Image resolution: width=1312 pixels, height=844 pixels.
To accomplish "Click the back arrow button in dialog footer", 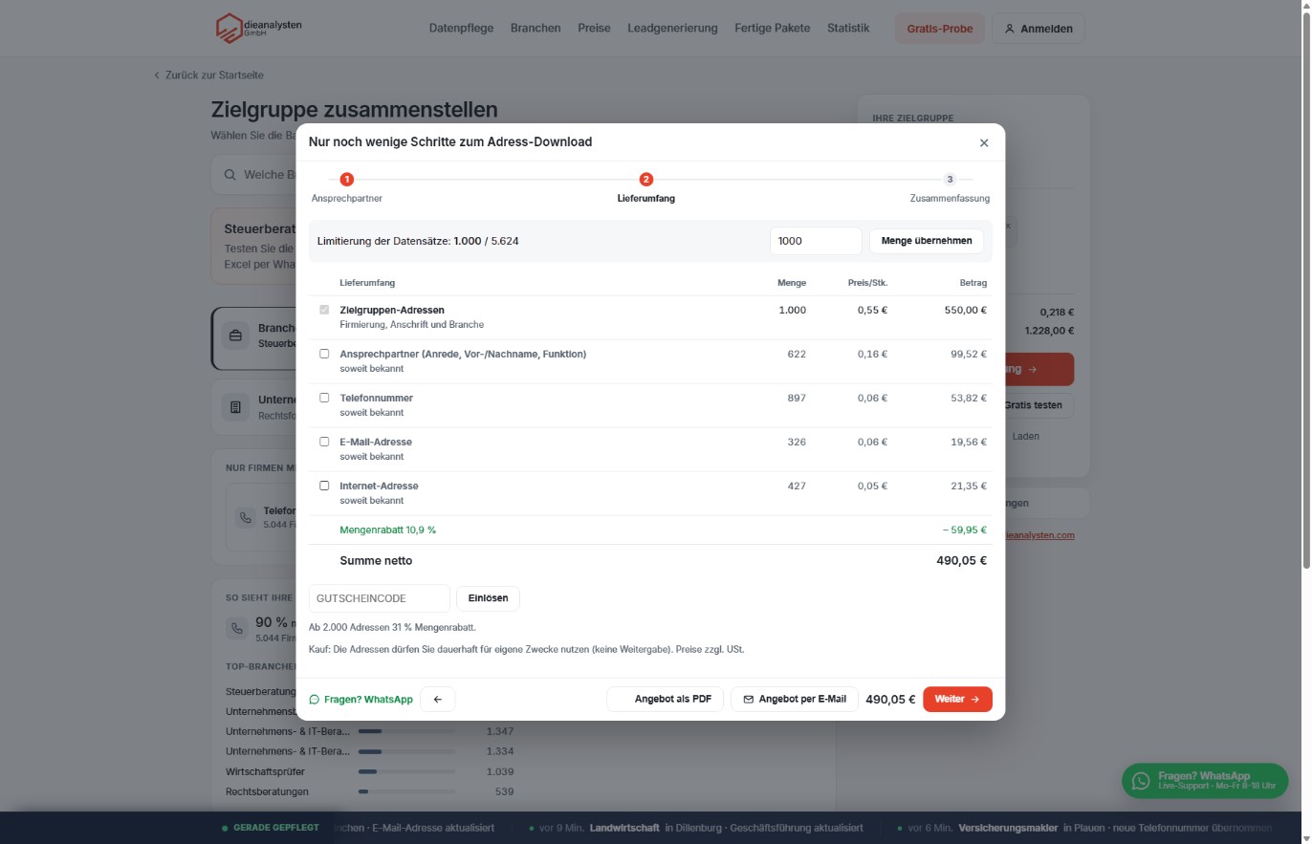I will click(437, 700).
